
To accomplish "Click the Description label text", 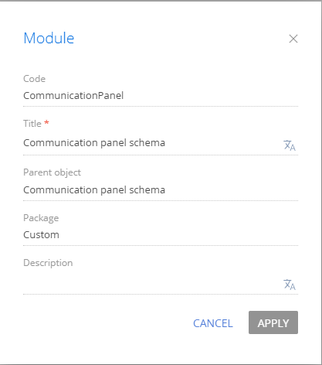I will coord(48,263).
